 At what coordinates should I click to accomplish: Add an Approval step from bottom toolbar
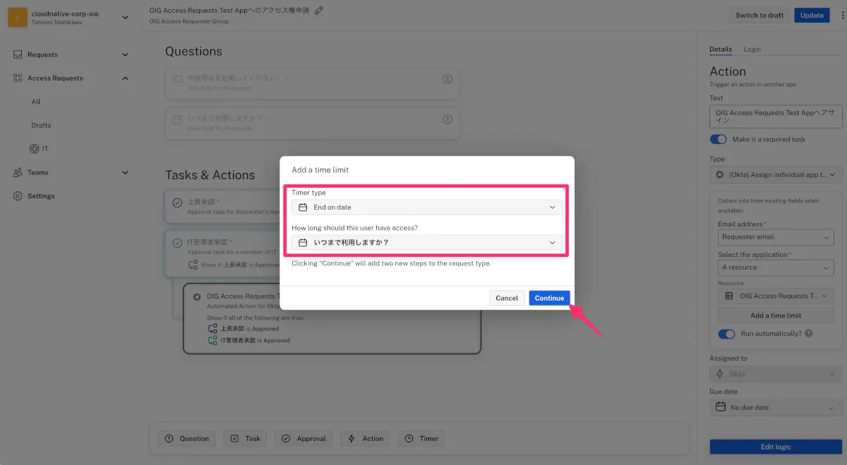point(304,438)
